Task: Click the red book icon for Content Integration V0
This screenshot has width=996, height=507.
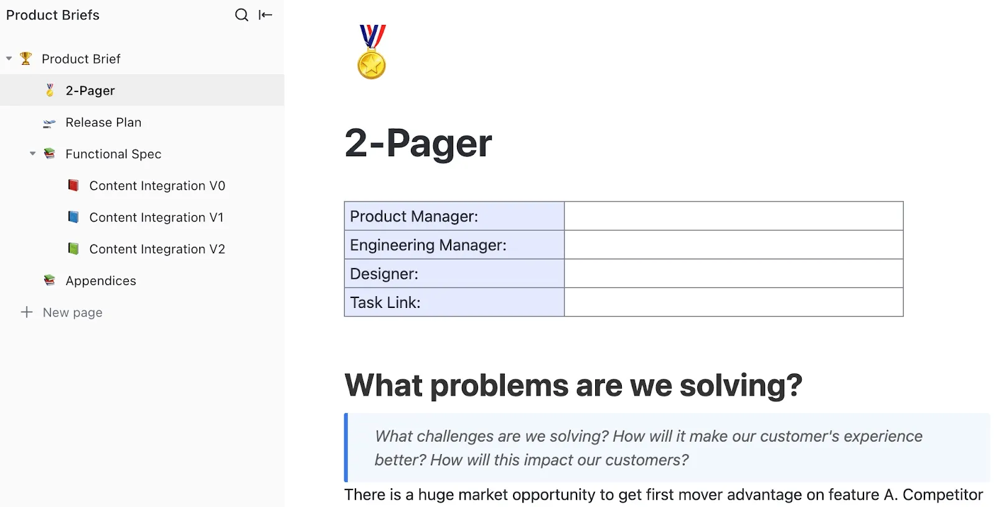Action: coord(73,185)
